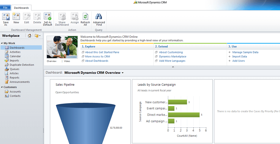Play the welcome overview video
Viewport: 280px width, 144px height.
point(62,47)
